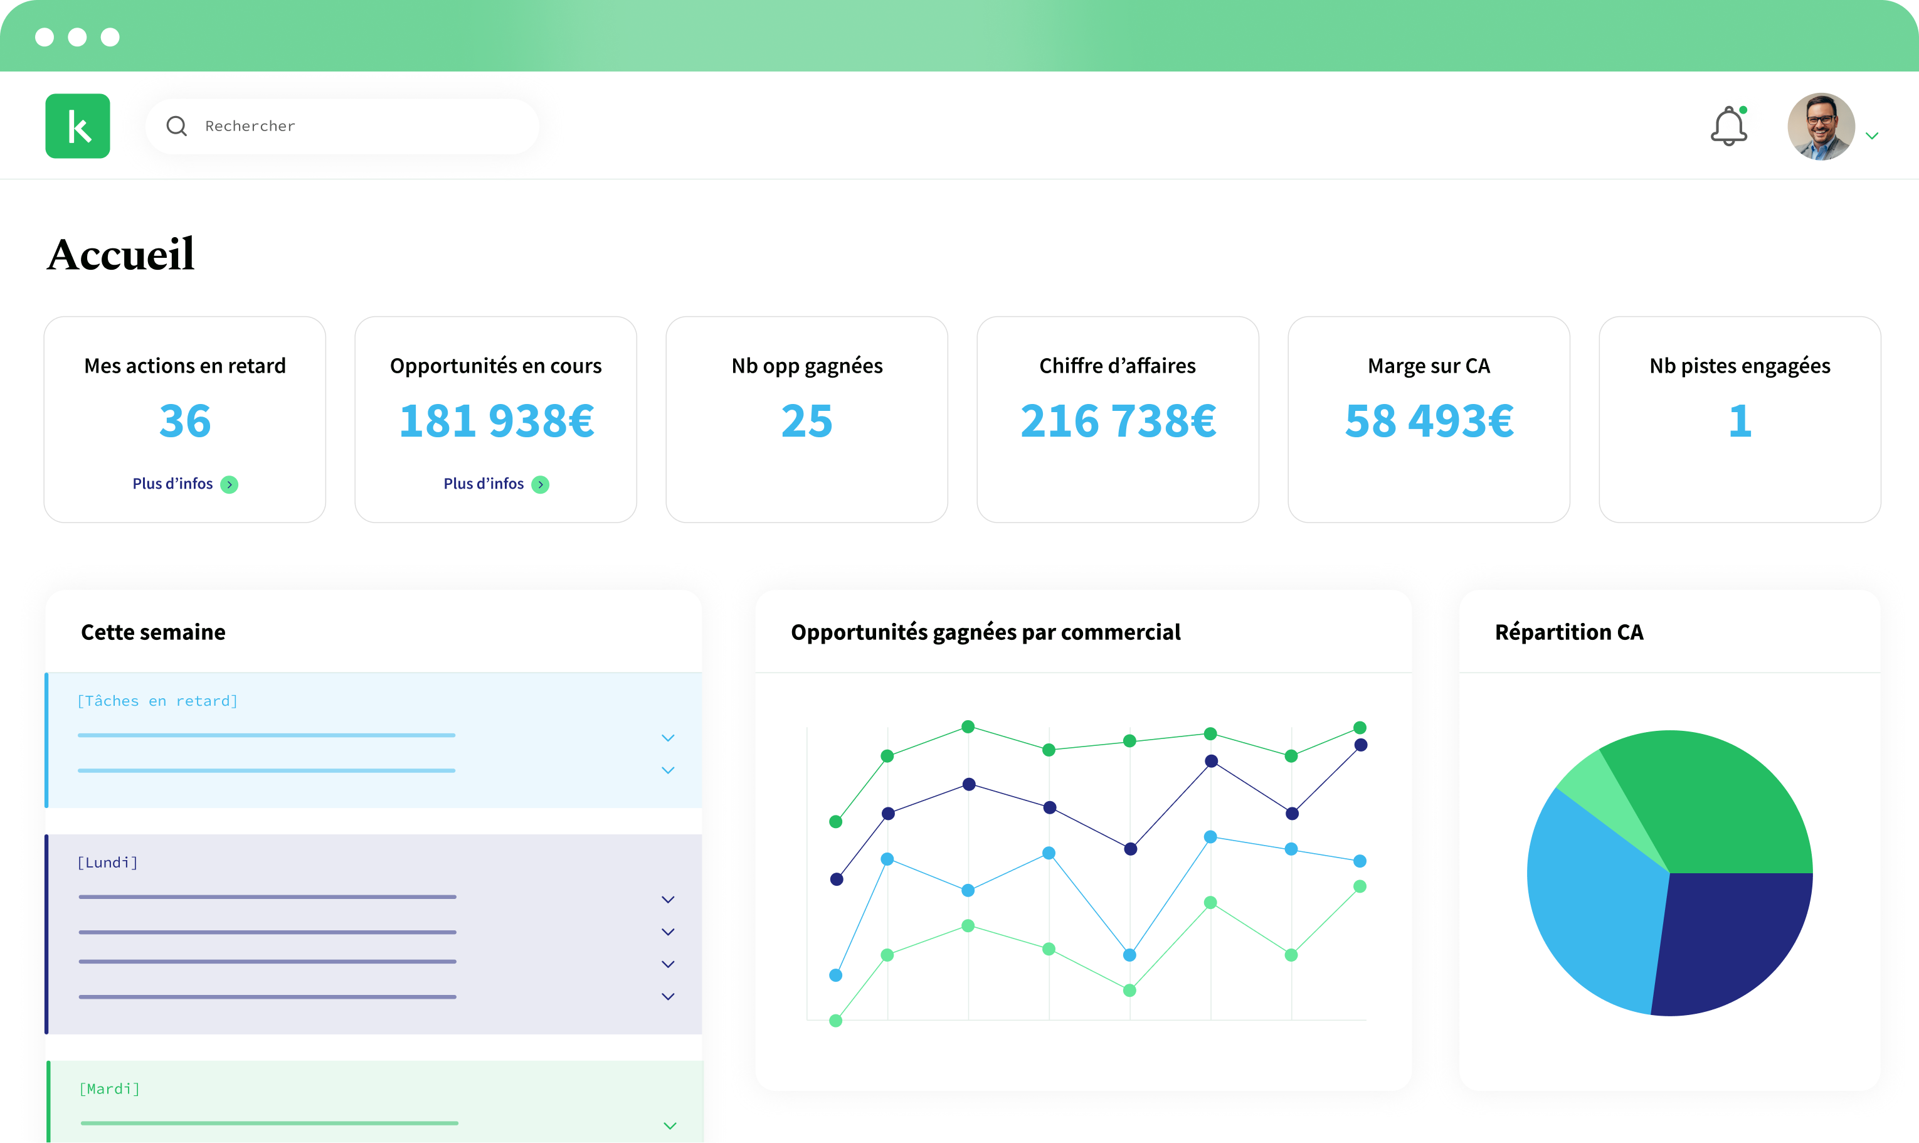Expand first task in Tâches en retard
This screenshot has height=1143, width=1919.
pos(668,738)
